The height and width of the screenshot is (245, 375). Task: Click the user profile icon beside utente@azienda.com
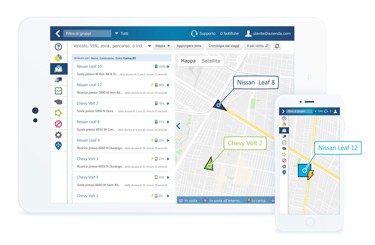pyautogui.click(x=248, y=33)
